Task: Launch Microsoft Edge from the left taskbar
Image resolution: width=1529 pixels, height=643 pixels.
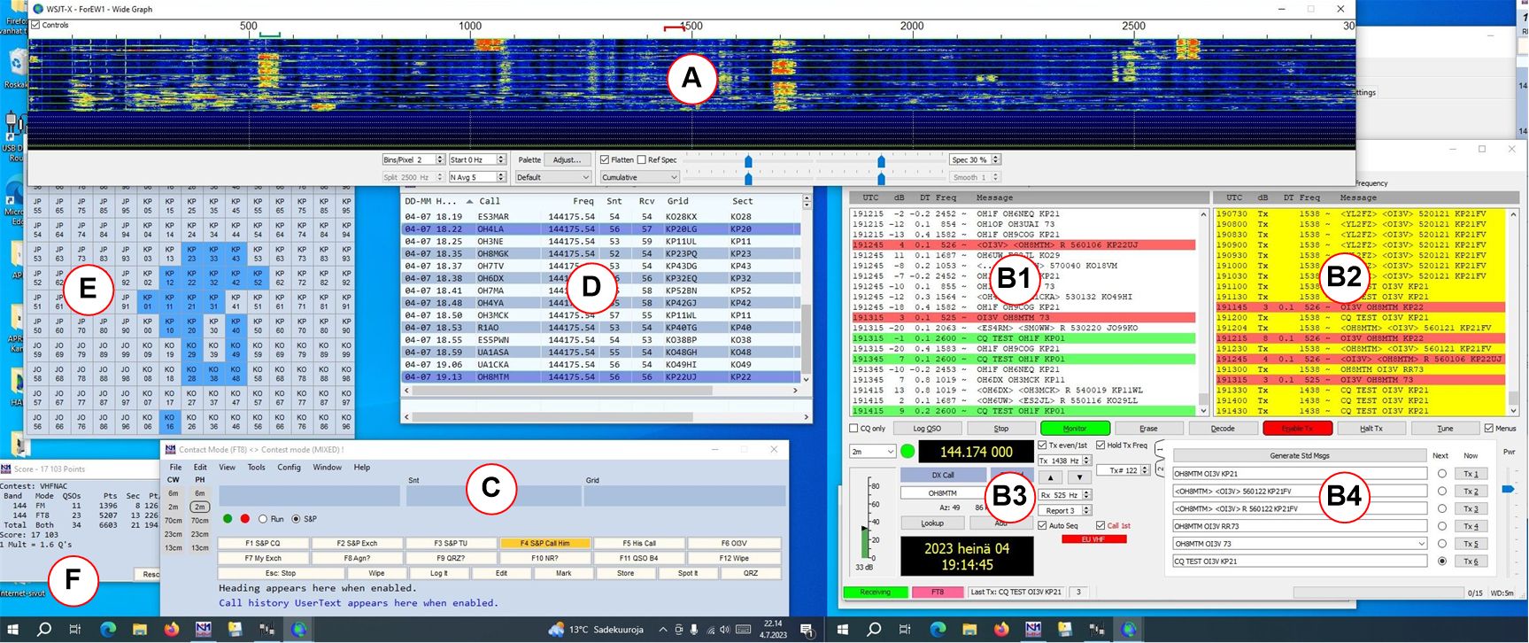Action: tap(107, 630)
